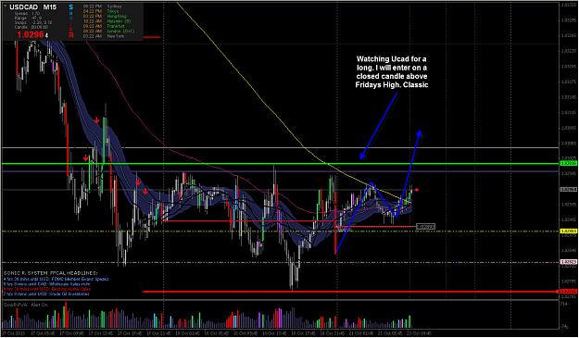Click the FOMC Member Speaks headline
The image size is (579, 338).
pos(56,279)
